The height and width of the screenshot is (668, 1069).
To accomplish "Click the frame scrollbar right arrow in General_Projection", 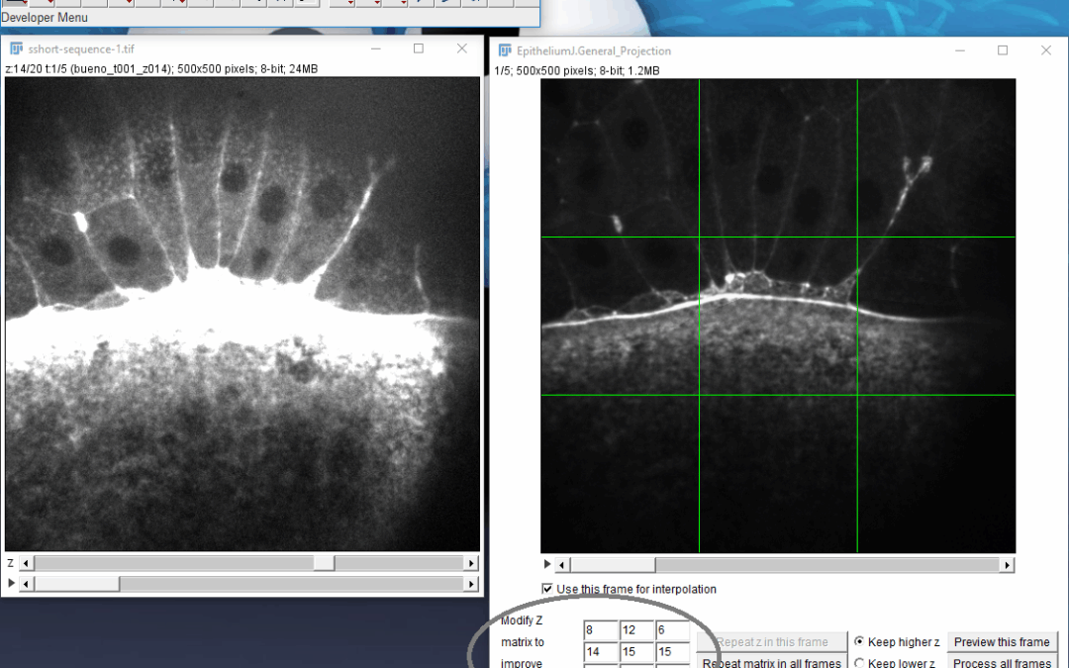I will (1007, 564).
